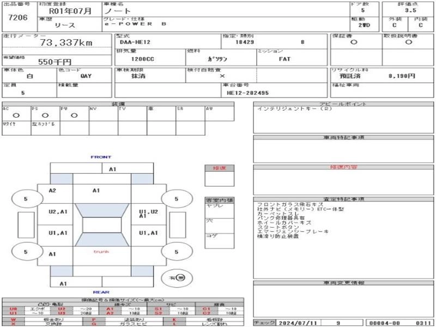436x327 pixels.
Task: Click the リース vehicle history value
Action: [x=65, y=25]
